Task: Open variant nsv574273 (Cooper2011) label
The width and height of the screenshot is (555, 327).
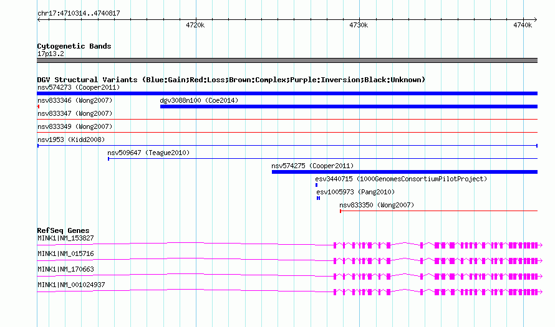Action: [79, 87]
